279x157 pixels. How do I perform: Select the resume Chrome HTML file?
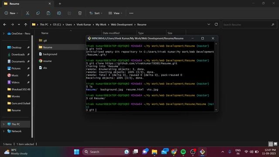pos(47,61)
